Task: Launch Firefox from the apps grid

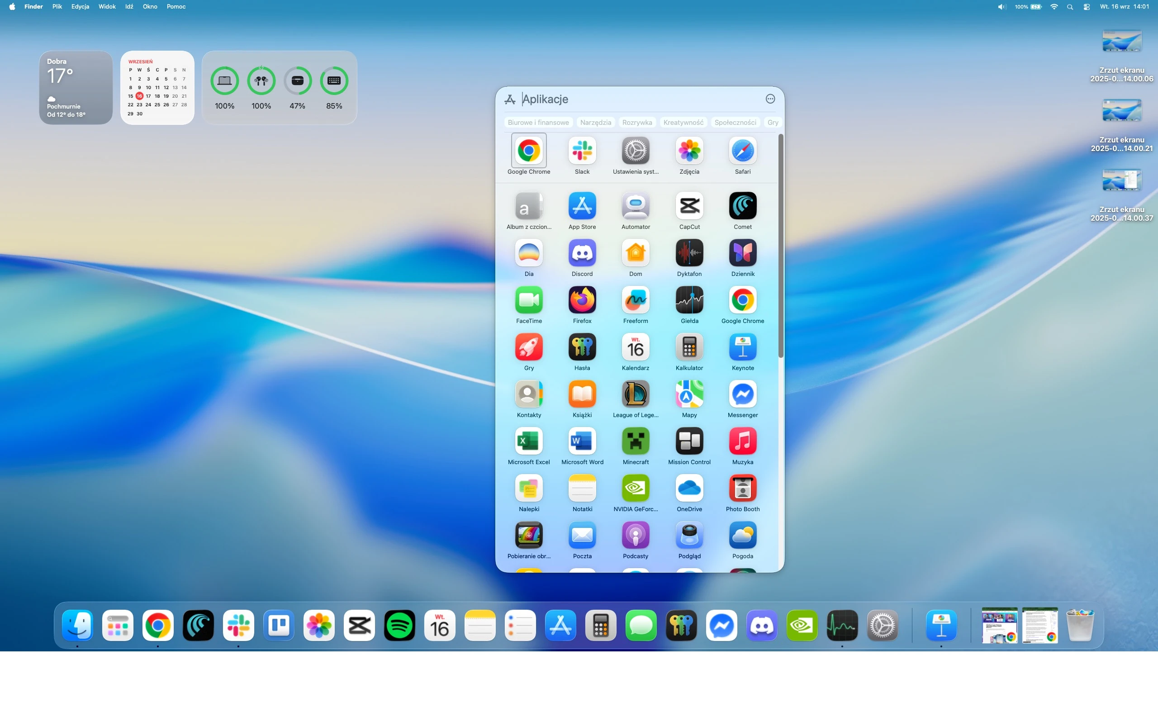Action: [x=582, y=300]
